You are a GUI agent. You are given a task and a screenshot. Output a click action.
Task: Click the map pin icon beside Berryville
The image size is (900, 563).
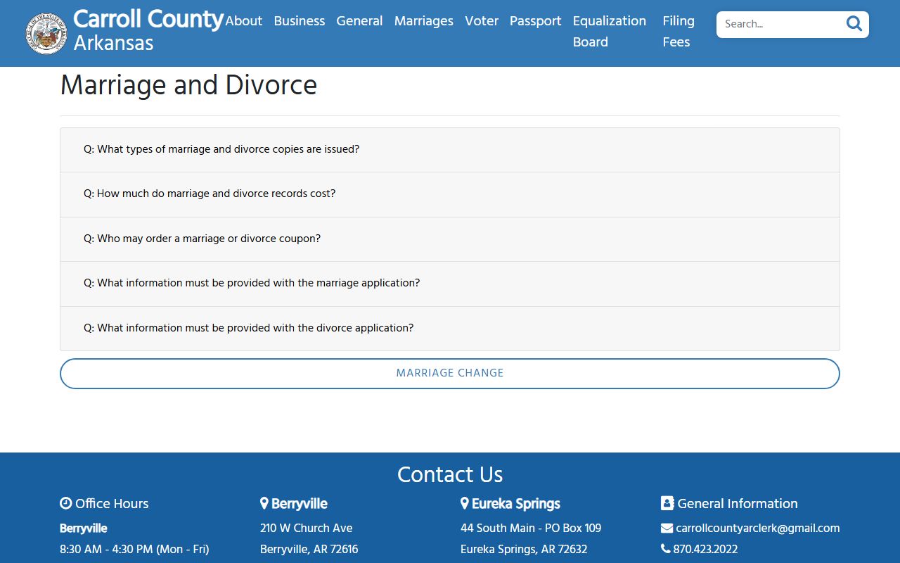pyautogui.click(x=264, y=503)
